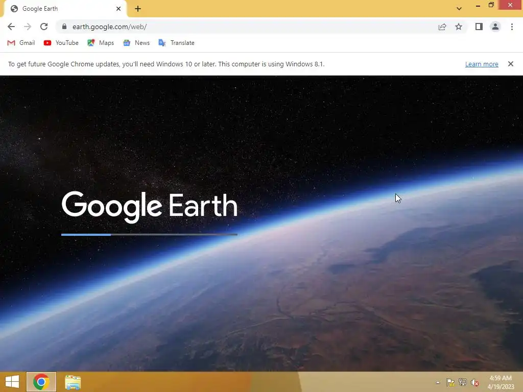523x392 pixels.
Task: Open the News bookmark
Action: point(136,43)
